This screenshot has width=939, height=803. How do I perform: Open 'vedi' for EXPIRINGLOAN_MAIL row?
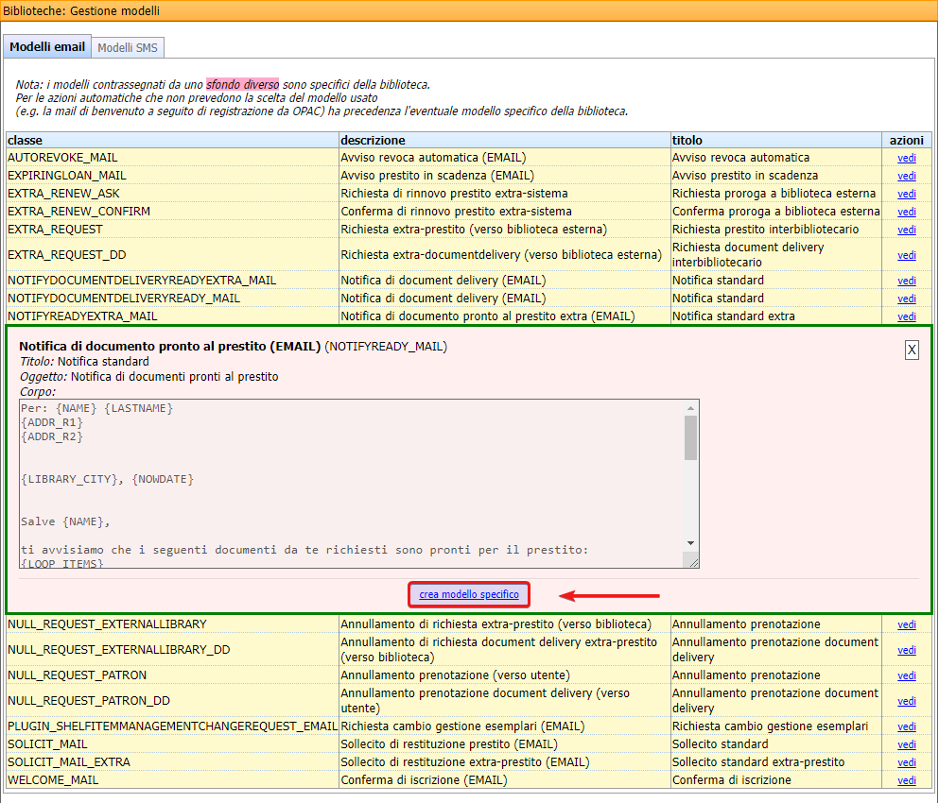tap(907, 176)
